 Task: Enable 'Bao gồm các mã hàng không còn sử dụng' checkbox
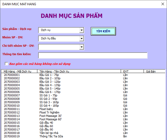(6, 64)
